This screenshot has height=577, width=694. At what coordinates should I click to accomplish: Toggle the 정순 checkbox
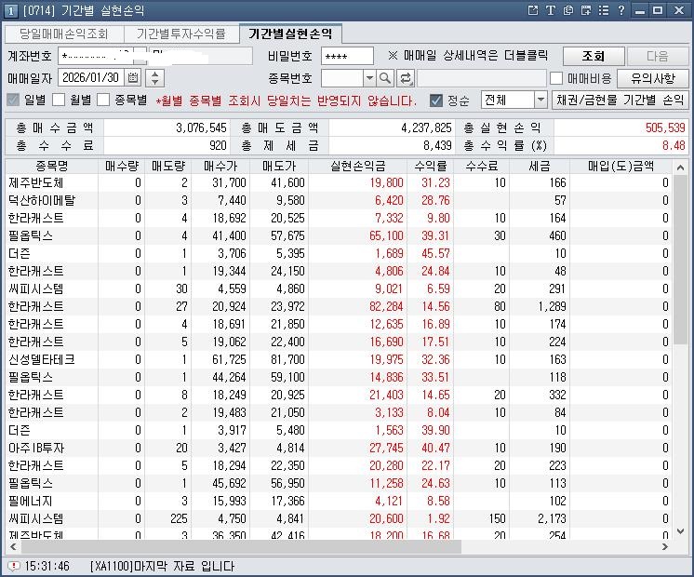(436, 101)
